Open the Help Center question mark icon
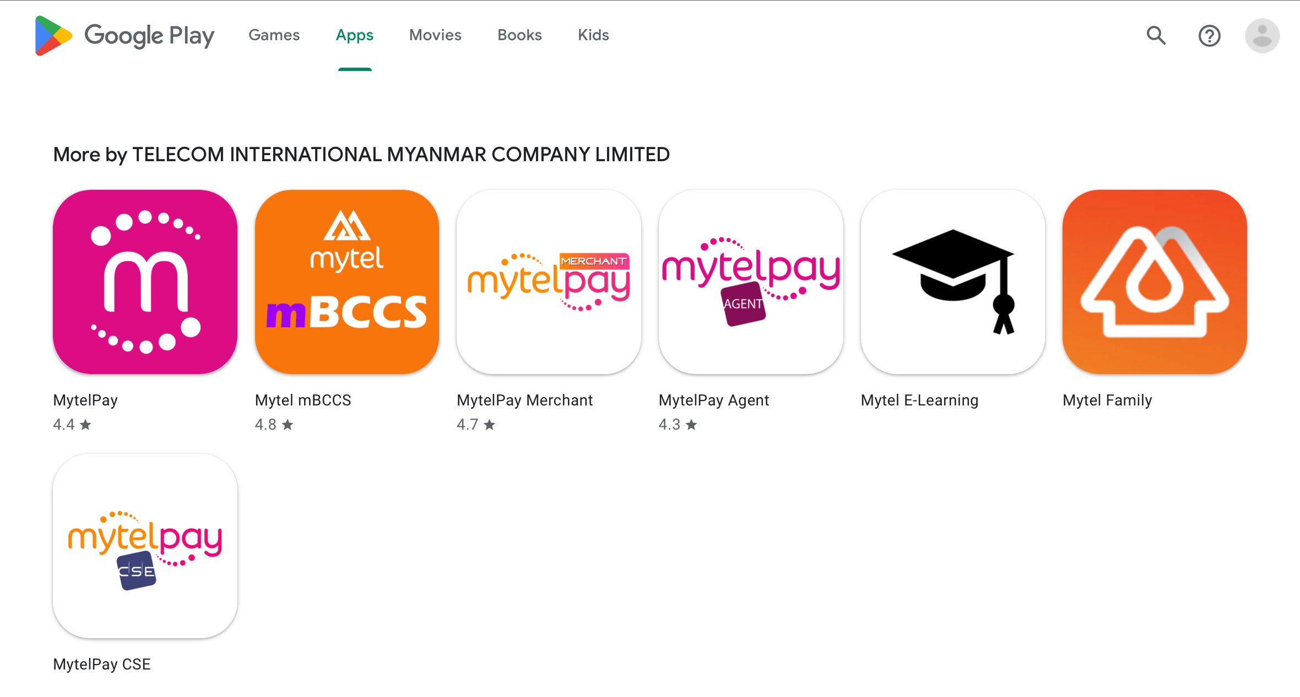Image resolution: width=1300 pixels, height=697 pixels. click(1209, 36)
